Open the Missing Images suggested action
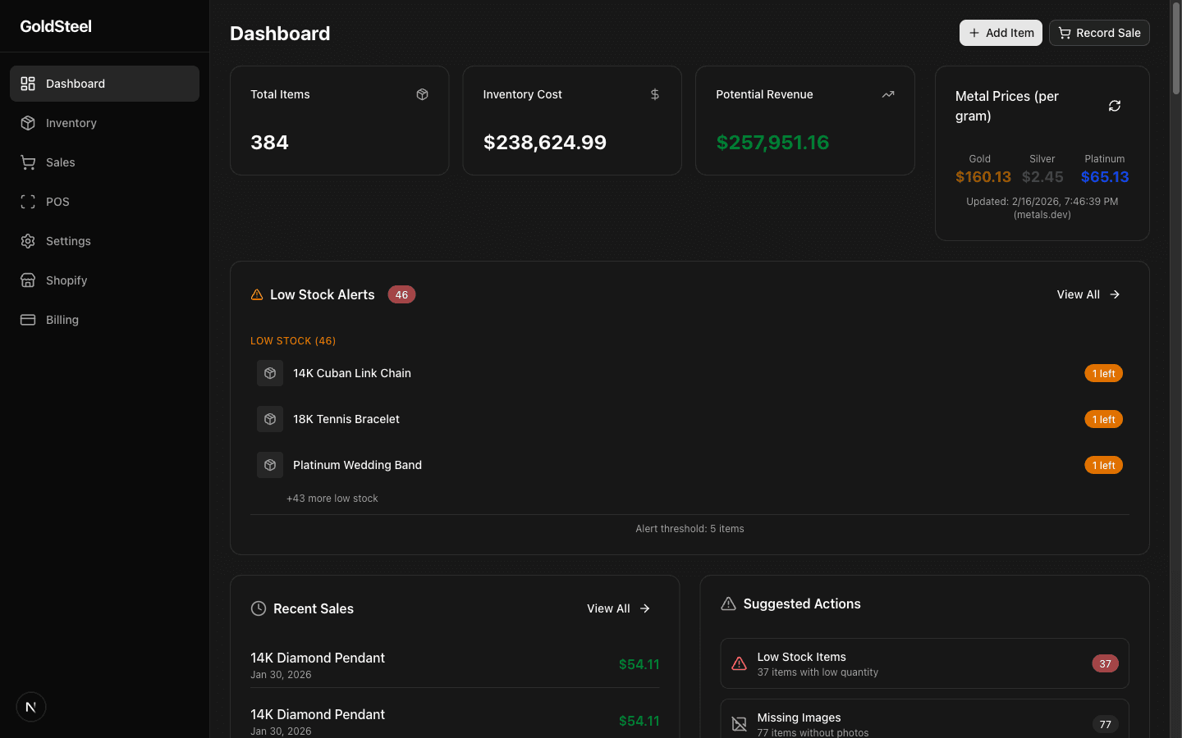This screenshot has width=1182, height=738. point(924,722)
